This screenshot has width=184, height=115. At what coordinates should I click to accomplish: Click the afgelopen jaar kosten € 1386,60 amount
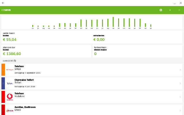[16, 54]
